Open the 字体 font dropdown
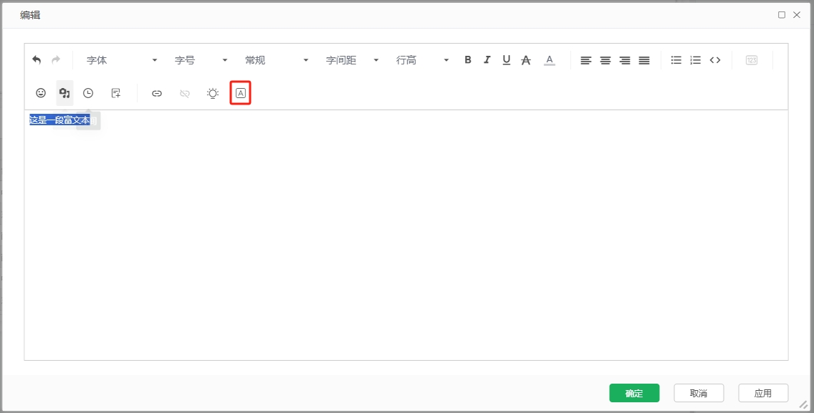The width and height of the screenshot is (814, 413). (122, 60)
